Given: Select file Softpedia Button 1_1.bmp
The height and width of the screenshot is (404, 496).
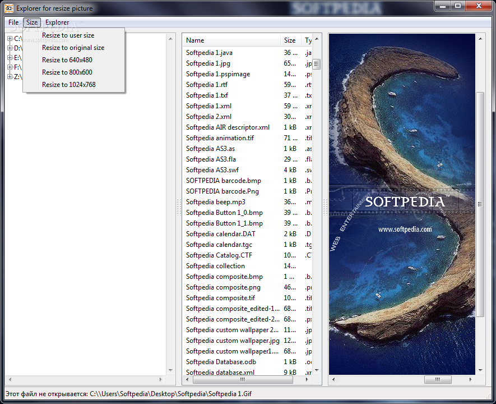Looking at the screenshot, I should (224, 223).
